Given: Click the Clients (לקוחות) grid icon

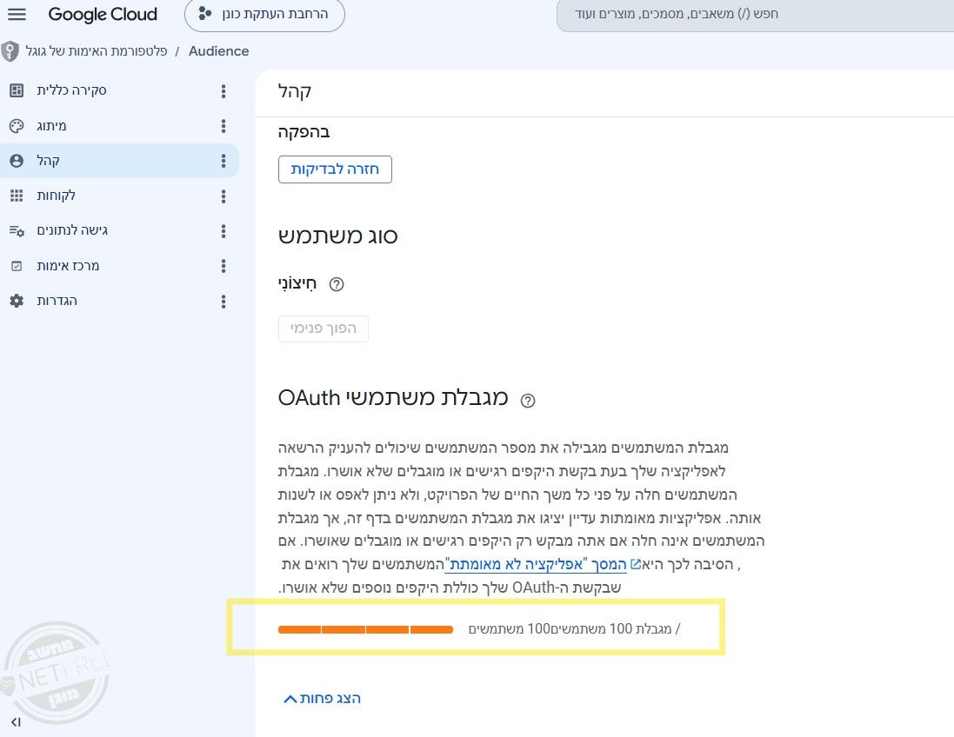Looking at the screenshot, I should [x=17, y=196].
